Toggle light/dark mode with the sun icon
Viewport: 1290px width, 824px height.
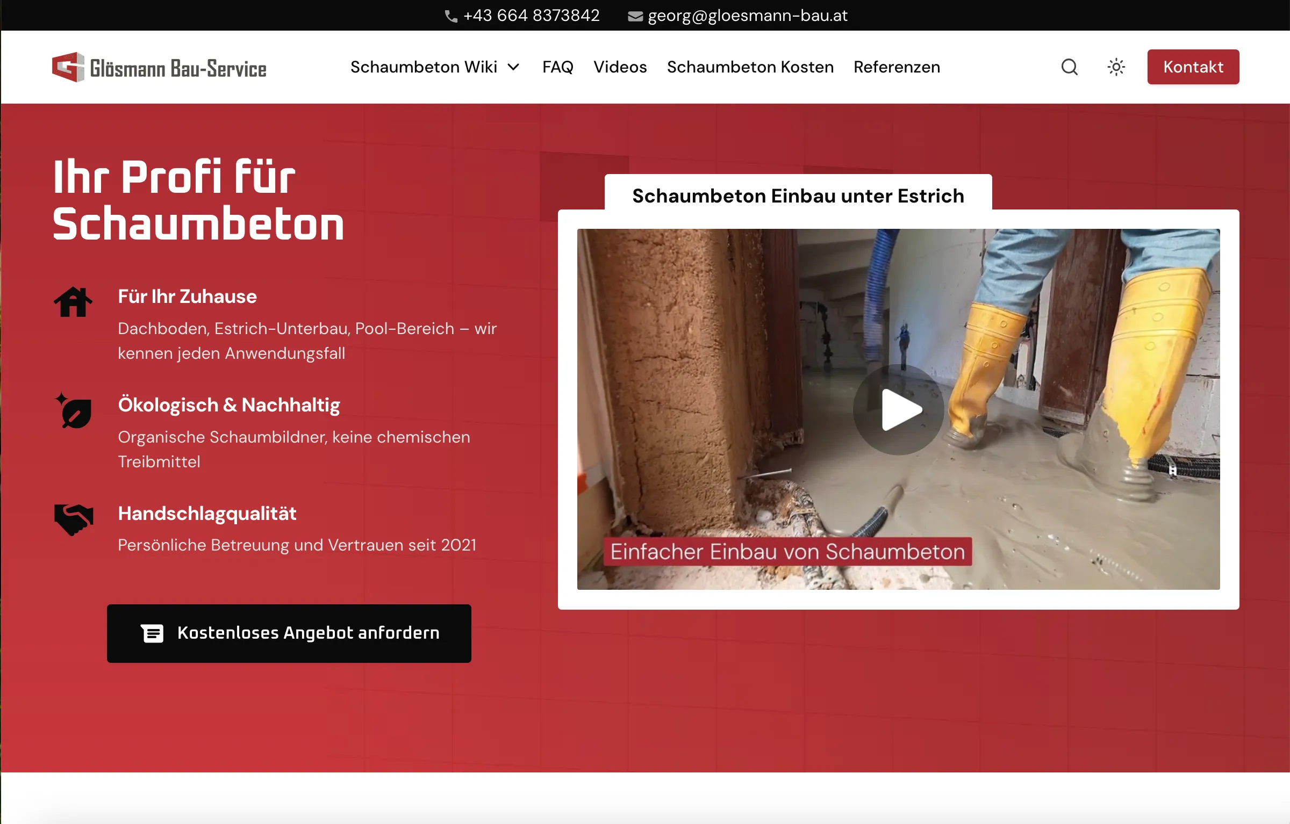point(1115,67)
